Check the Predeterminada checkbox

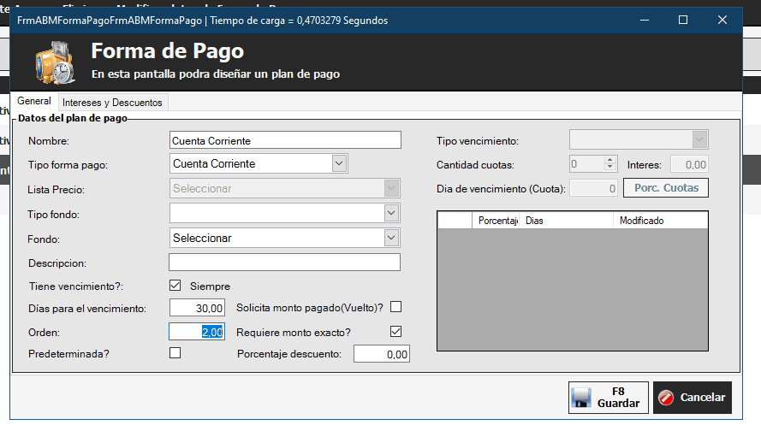pos(175,352)
